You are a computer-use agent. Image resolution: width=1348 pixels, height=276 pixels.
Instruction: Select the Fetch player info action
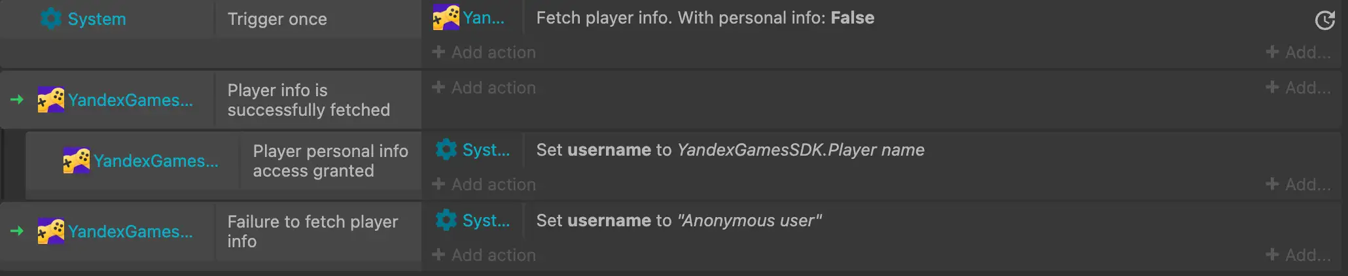point(705,18)
